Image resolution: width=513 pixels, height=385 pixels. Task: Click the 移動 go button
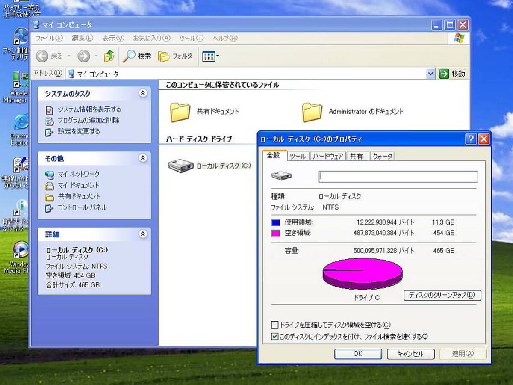452,74
